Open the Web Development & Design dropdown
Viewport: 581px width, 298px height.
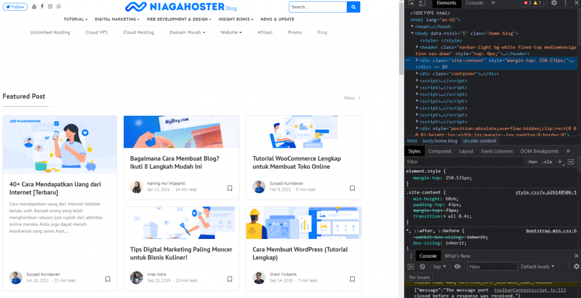tap(179, 19)
